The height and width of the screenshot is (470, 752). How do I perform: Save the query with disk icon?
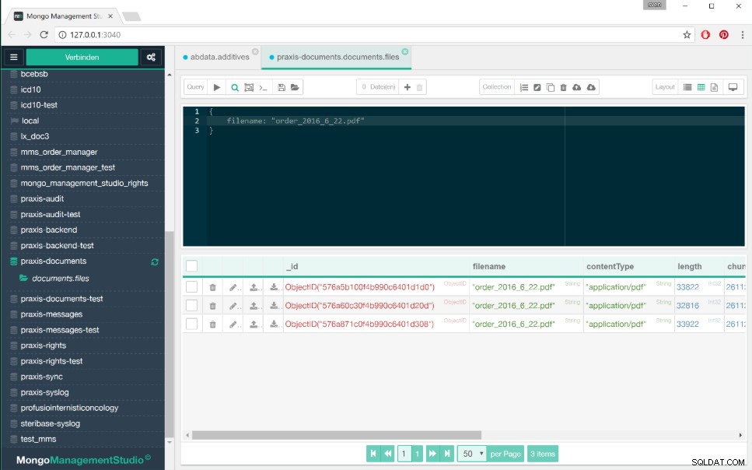(x=282, y=87)
